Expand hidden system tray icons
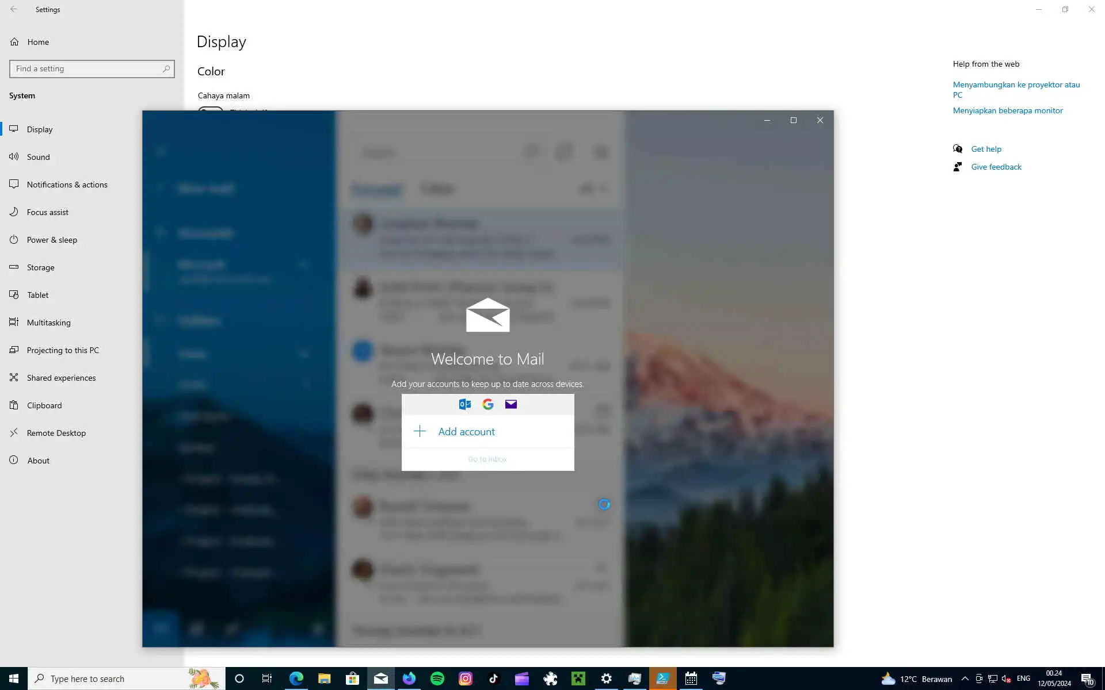Viewport: 1105px width, 690px height. point(965,679)
